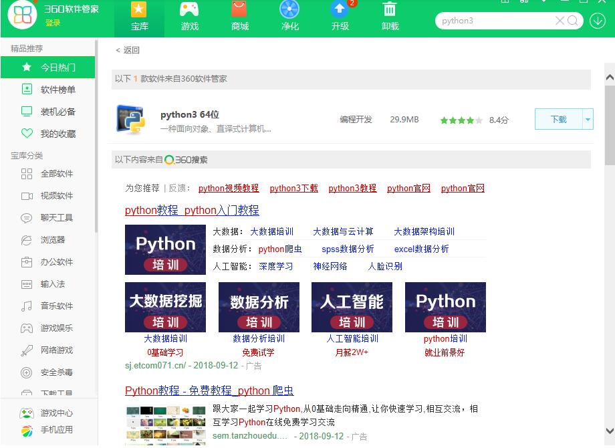The width and height of the screenshot is (615, 448).
Task: Open the 大数据培训 link beside 大数据
Action: (272, 231)
